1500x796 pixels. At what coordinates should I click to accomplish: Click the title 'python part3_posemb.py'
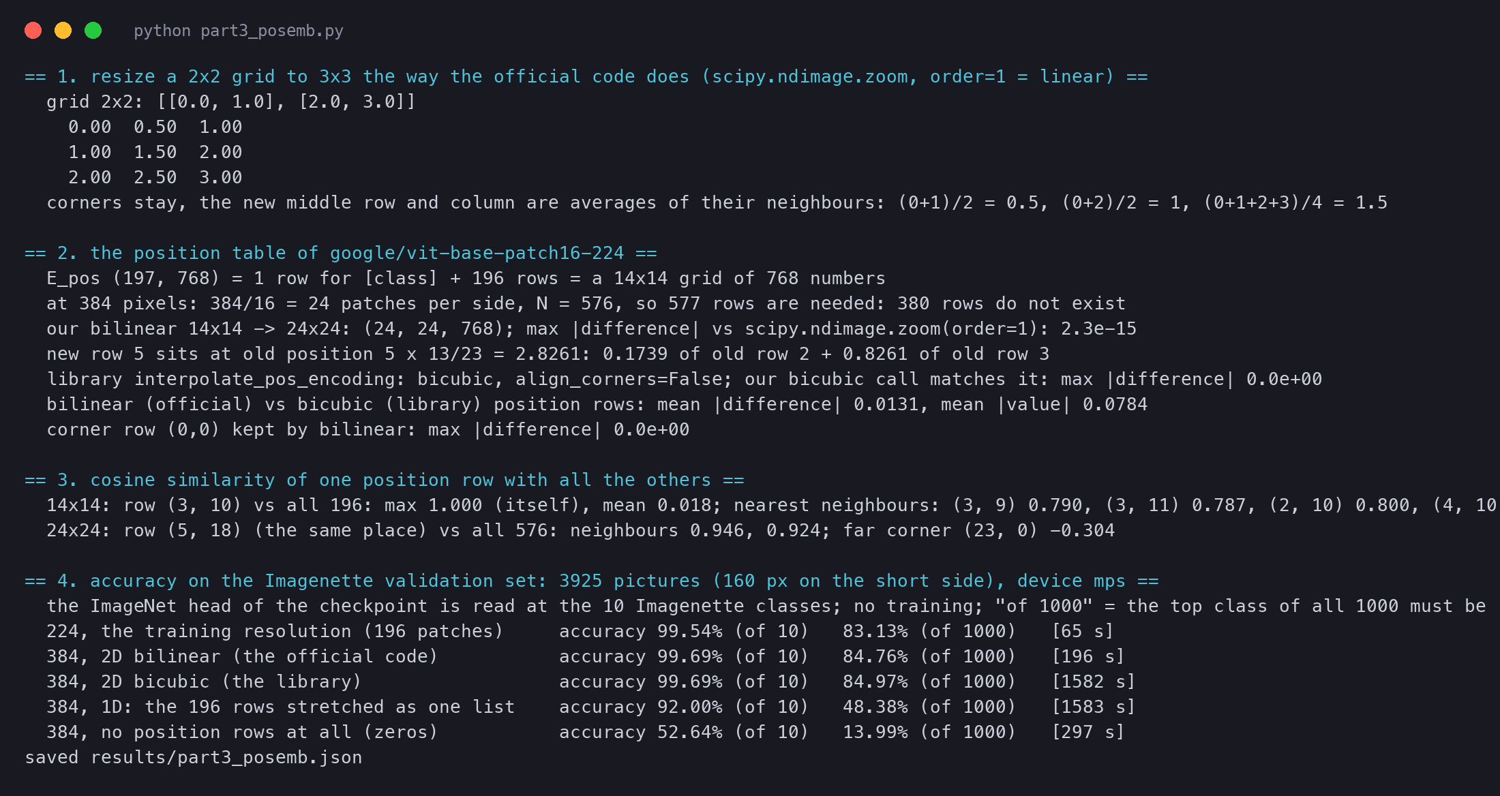(x=239, y=31)
